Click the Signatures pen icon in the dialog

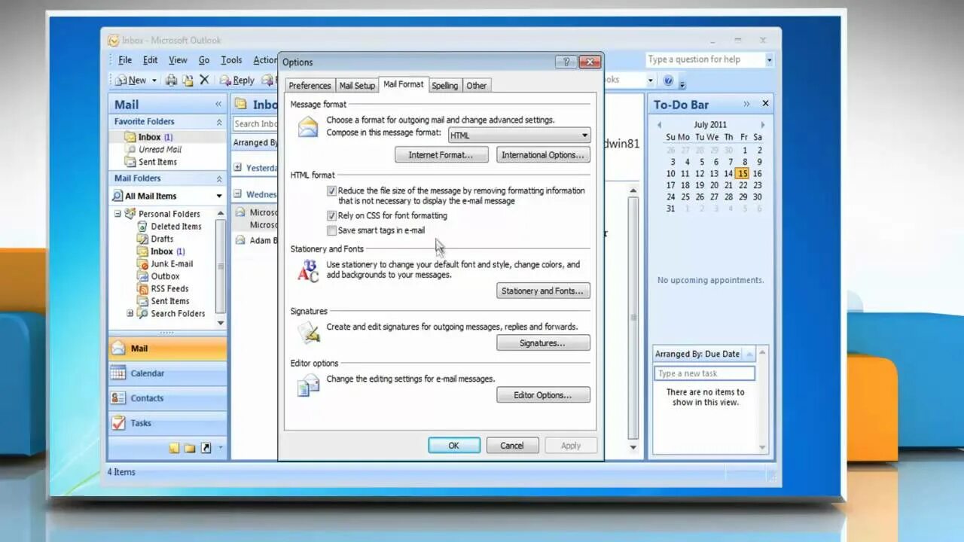[308, 332]
